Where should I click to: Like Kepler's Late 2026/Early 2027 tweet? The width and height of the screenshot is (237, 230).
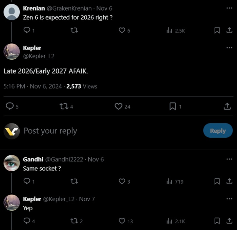[118, 106]
